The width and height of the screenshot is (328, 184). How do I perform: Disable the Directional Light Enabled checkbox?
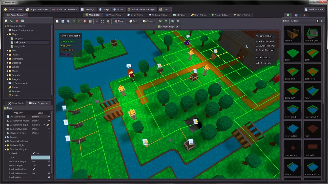tap(34, 153)
